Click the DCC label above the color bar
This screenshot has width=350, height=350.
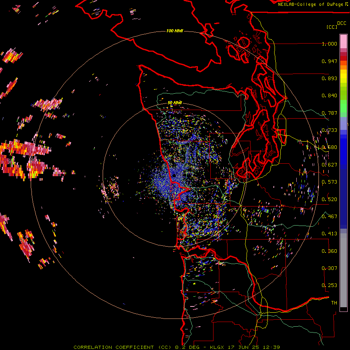pyautogui.click(x=341, y=23)
